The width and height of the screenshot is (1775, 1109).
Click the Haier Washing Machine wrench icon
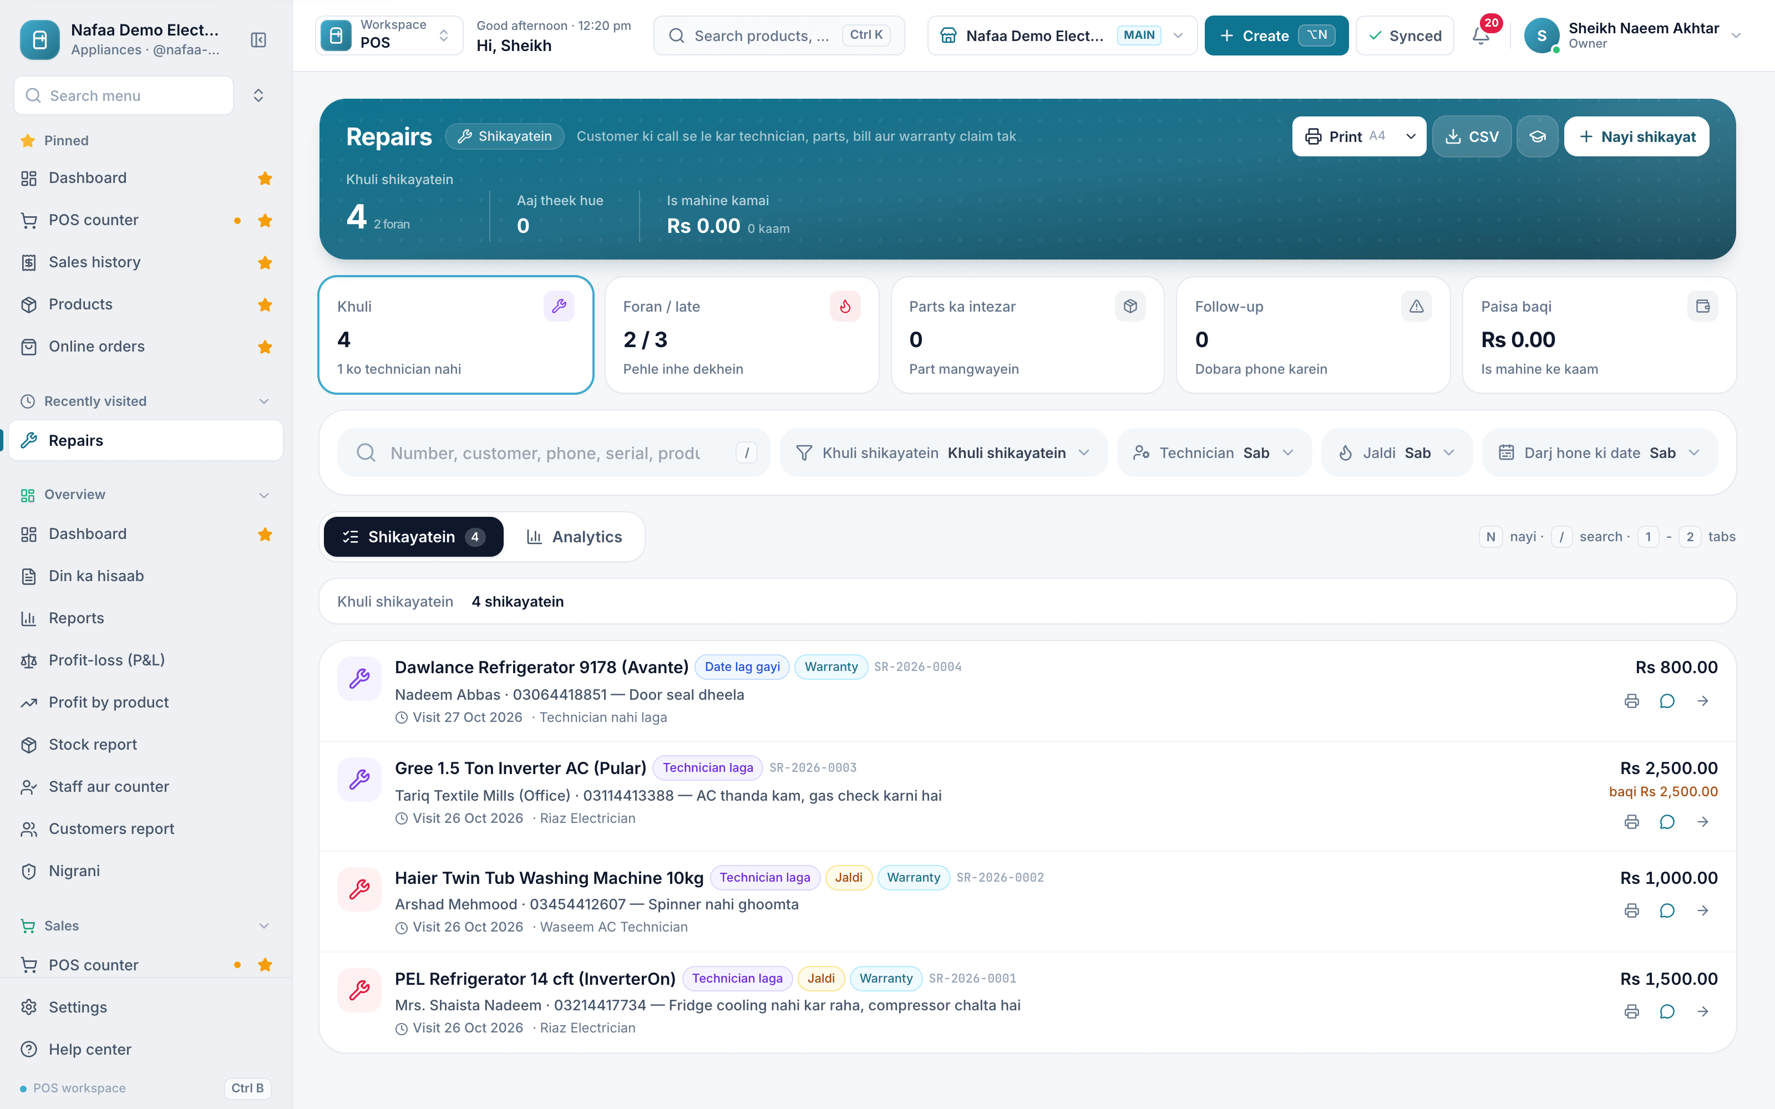pos(359,889)
